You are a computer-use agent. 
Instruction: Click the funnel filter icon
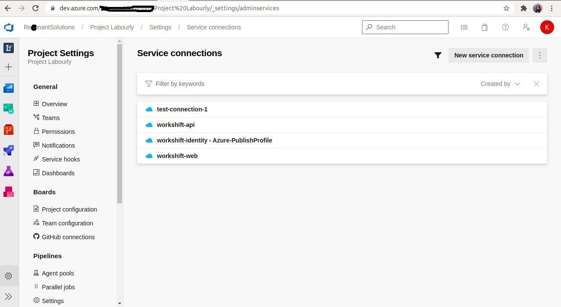click(x=438, y=55)
